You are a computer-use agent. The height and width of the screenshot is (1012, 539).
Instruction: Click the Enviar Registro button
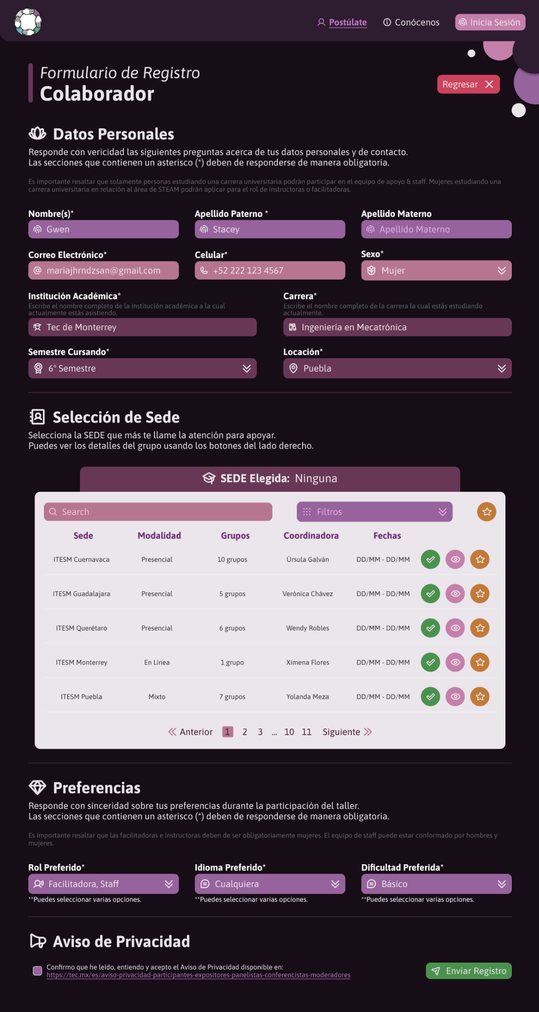[x=468, y=970]
